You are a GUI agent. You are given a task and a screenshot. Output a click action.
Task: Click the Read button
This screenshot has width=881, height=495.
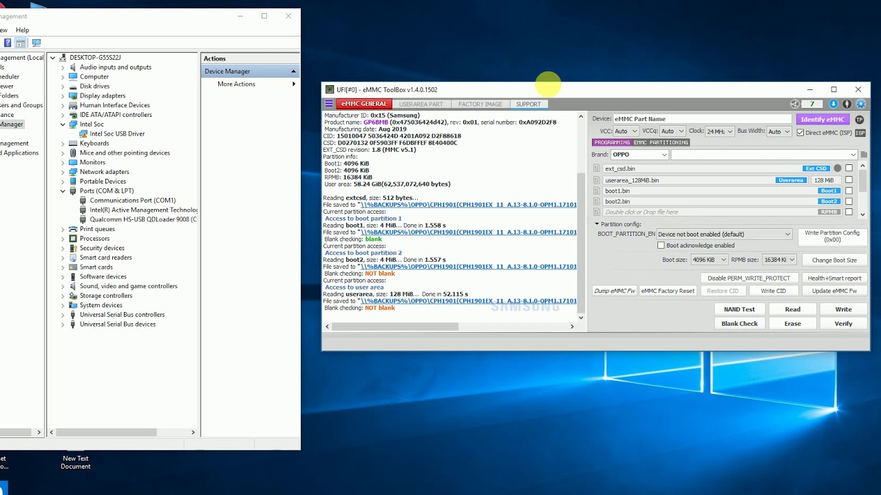[x=793, y=309]
